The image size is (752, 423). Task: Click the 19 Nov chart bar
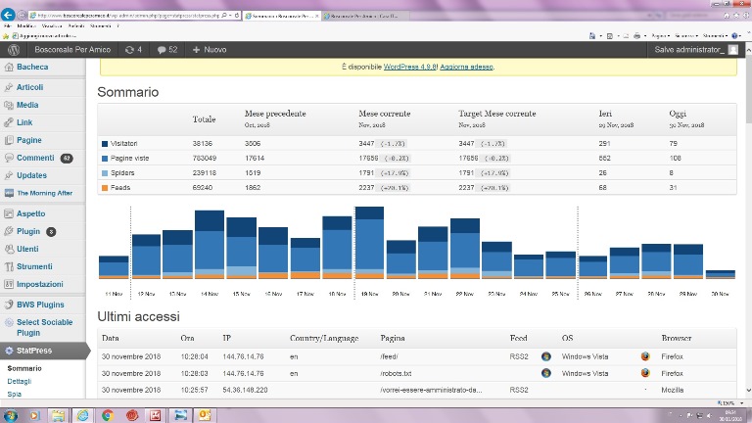click(x=369, y=243)
